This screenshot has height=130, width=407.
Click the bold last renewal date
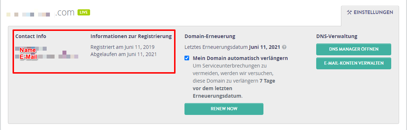(265, 47)
